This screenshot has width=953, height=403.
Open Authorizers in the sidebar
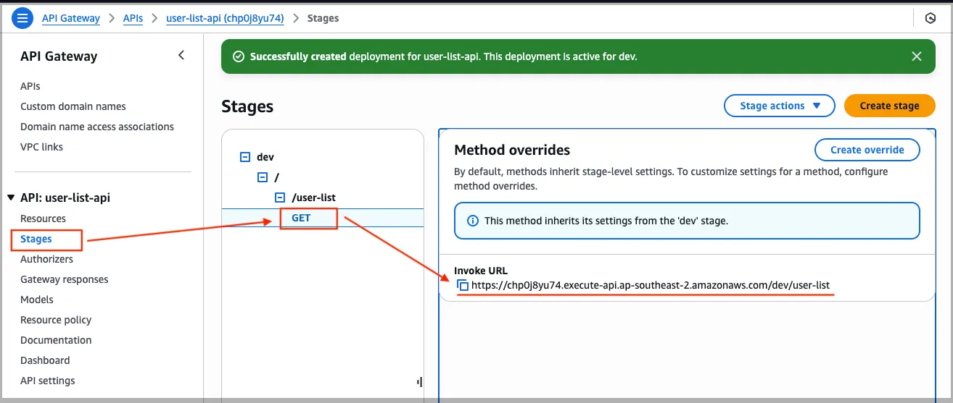pos(46,259)
